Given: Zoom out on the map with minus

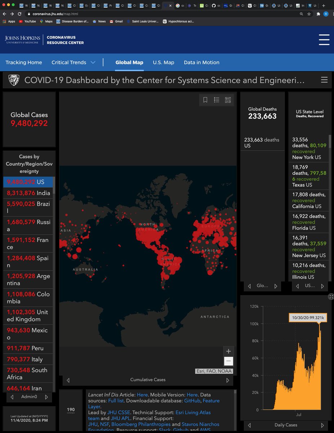Looking at the screenshot, I should pyautogui.click(x=228, y=361).
